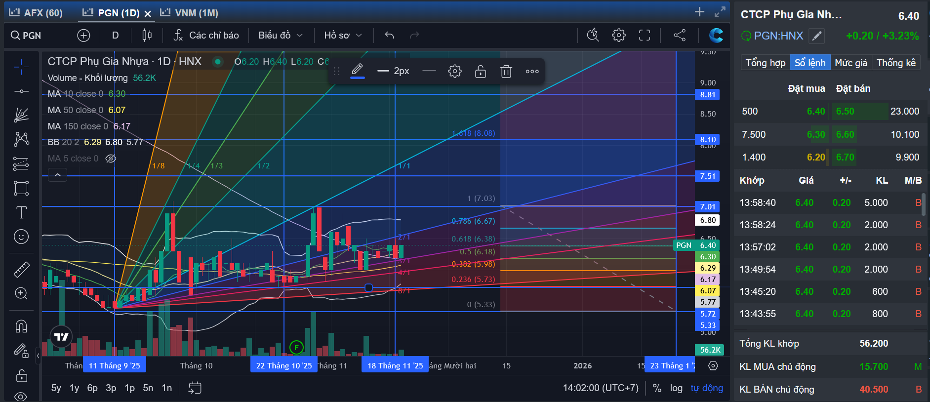Delete the selected drawing with trash icon
The image size is (930, 402).
[506, 72]
